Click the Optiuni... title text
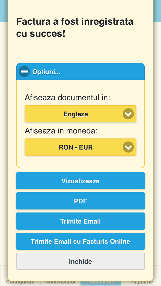This screenshot has width=161, height=286. click(x=46, y=72)
